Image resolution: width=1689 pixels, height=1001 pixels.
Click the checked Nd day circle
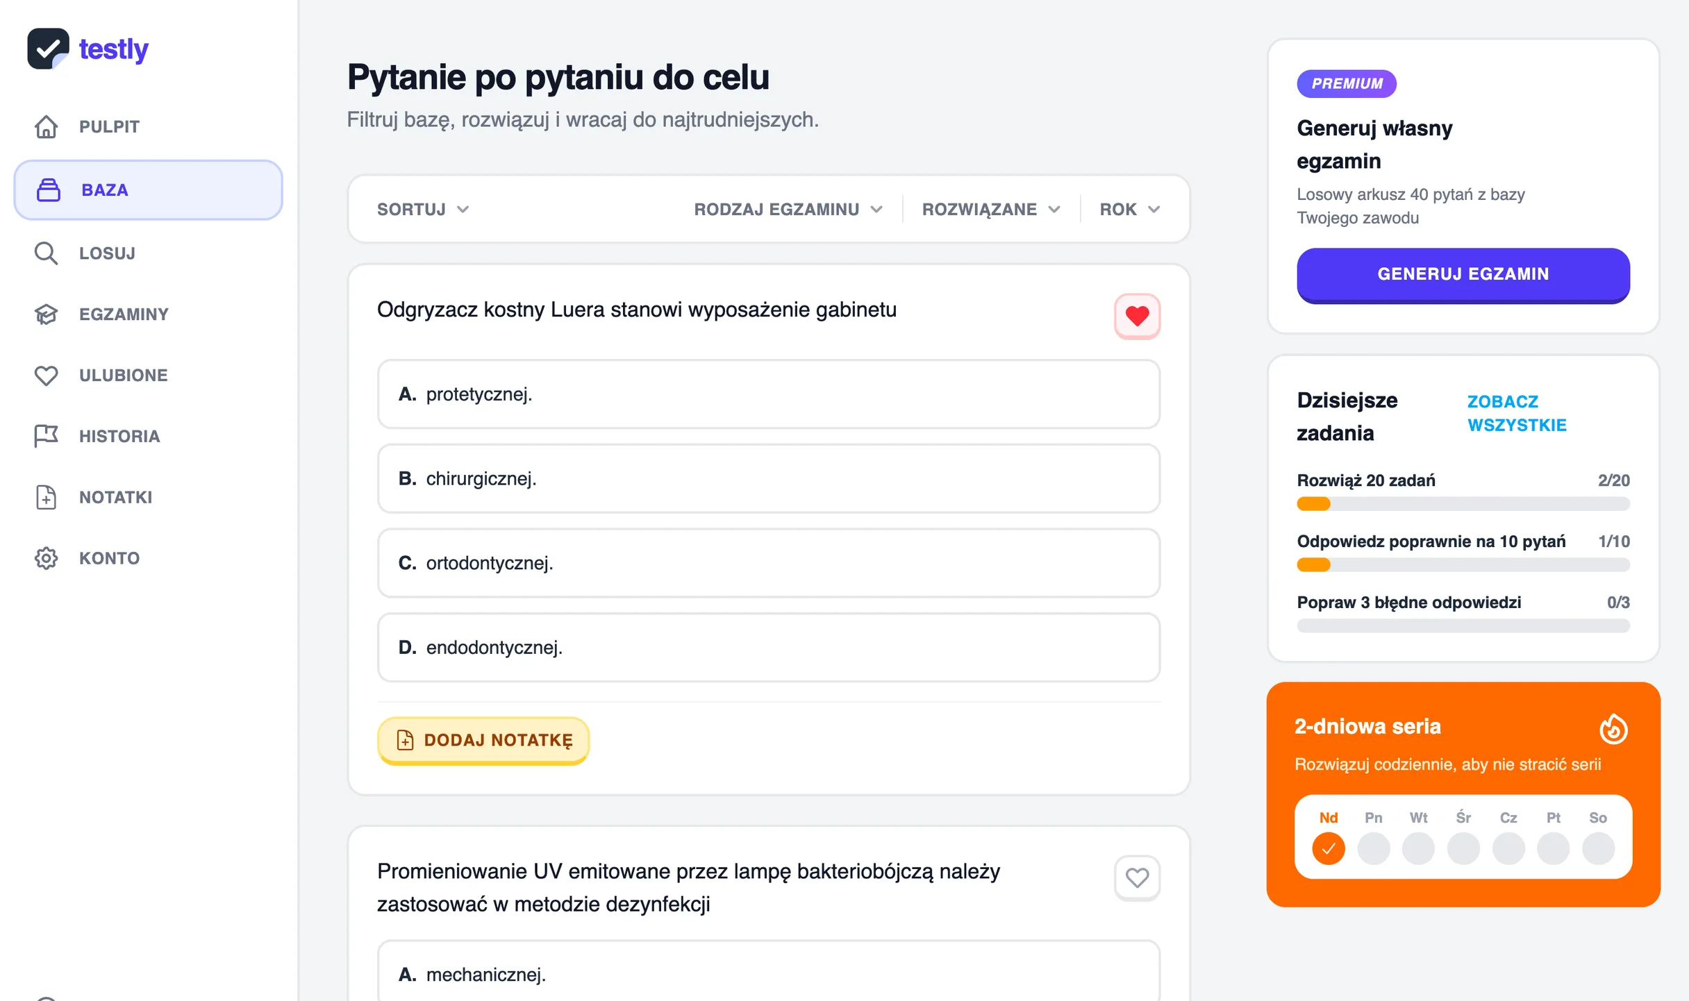[1329, 848]
